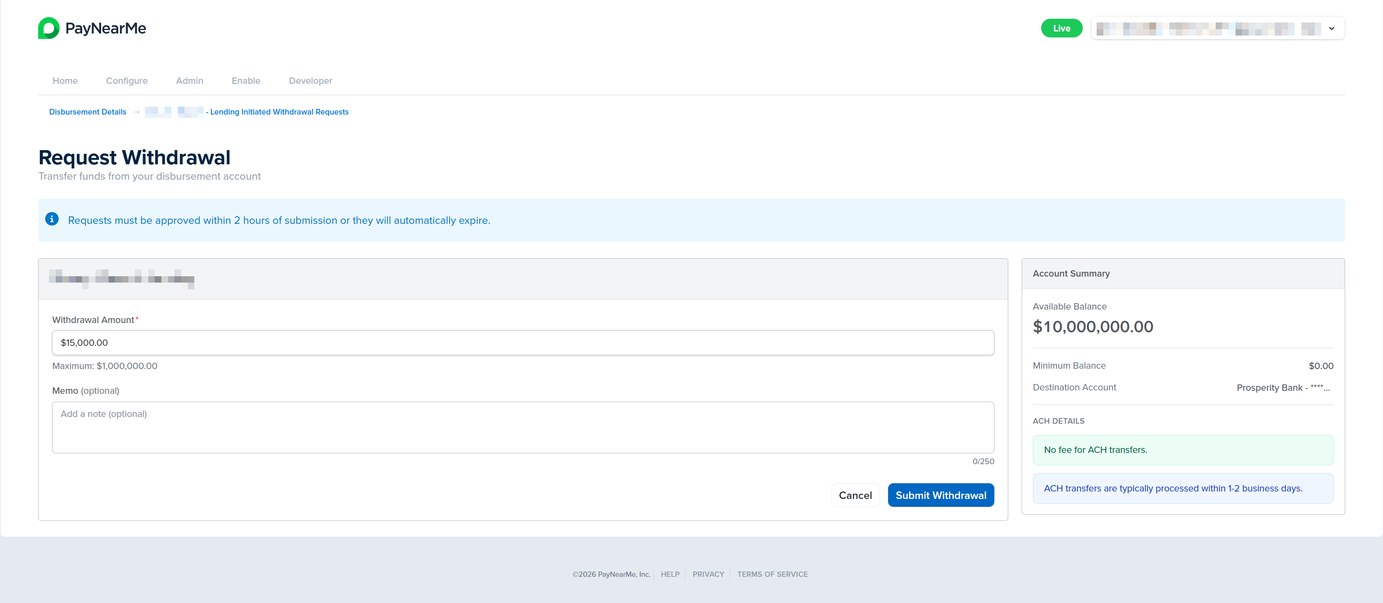Viewport: 1383px width, 603px height.
Task: Click the PayNearMe wordmark text
Action: click(106, 28)
